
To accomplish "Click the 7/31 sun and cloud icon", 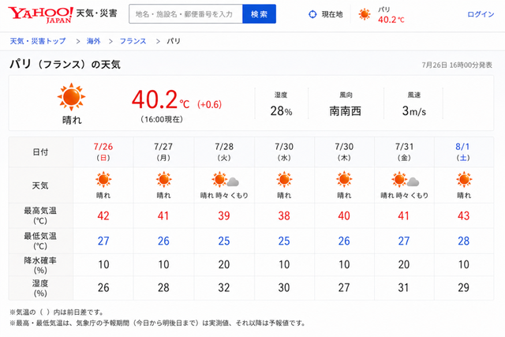I will (x=405, y=180).
